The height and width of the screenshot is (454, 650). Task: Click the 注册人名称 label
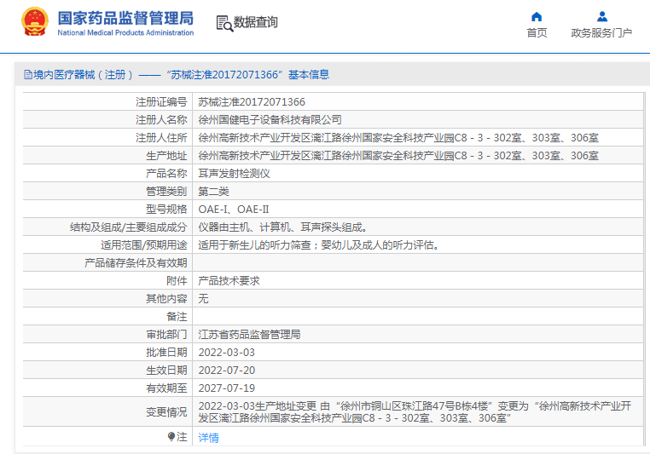tap(161, 119)
